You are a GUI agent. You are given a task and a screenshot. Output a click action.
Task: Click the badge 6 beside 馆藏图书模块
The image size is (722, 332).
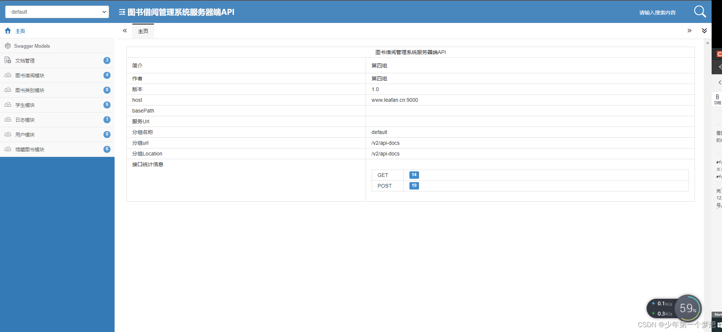(107, 149)
